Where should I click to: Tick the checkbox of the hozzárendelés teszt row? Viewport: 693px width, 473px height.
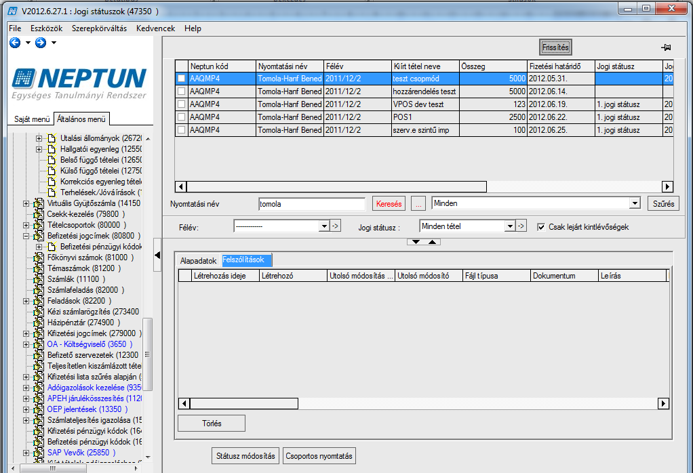tap(181, 91)
